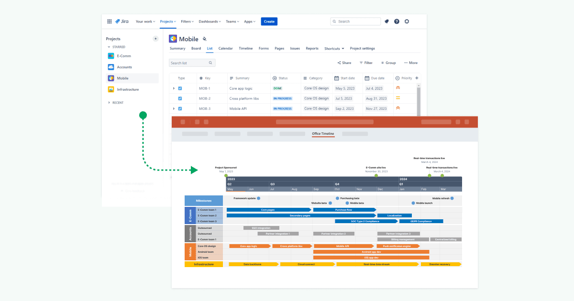Open the Office Timeline ribbon tab
Viewport: 574px width, 301px height.
click(323, 134)
